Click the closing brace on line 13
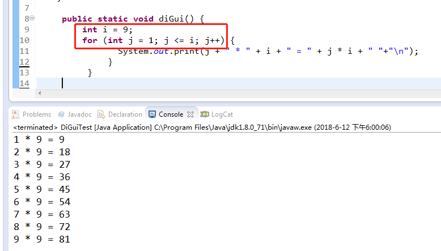Image resolution: width=441 pixels, height=251 pixels. point(90,73)
